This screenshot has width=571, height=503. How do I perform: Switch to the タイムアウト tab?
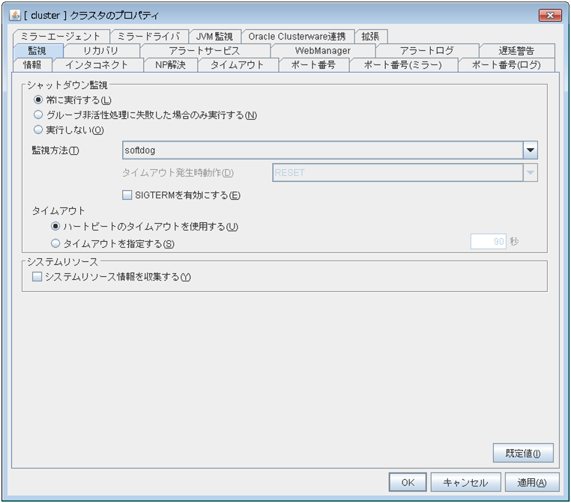238,64
